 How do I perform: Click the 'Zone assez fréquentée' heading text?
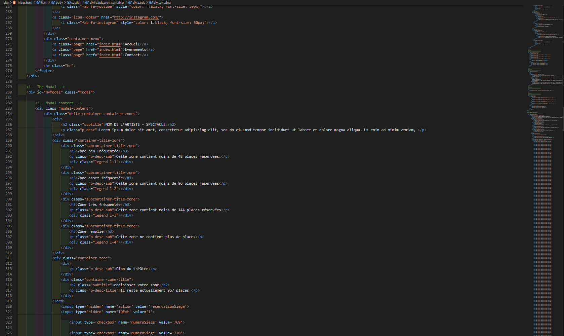tap(100, 178)
